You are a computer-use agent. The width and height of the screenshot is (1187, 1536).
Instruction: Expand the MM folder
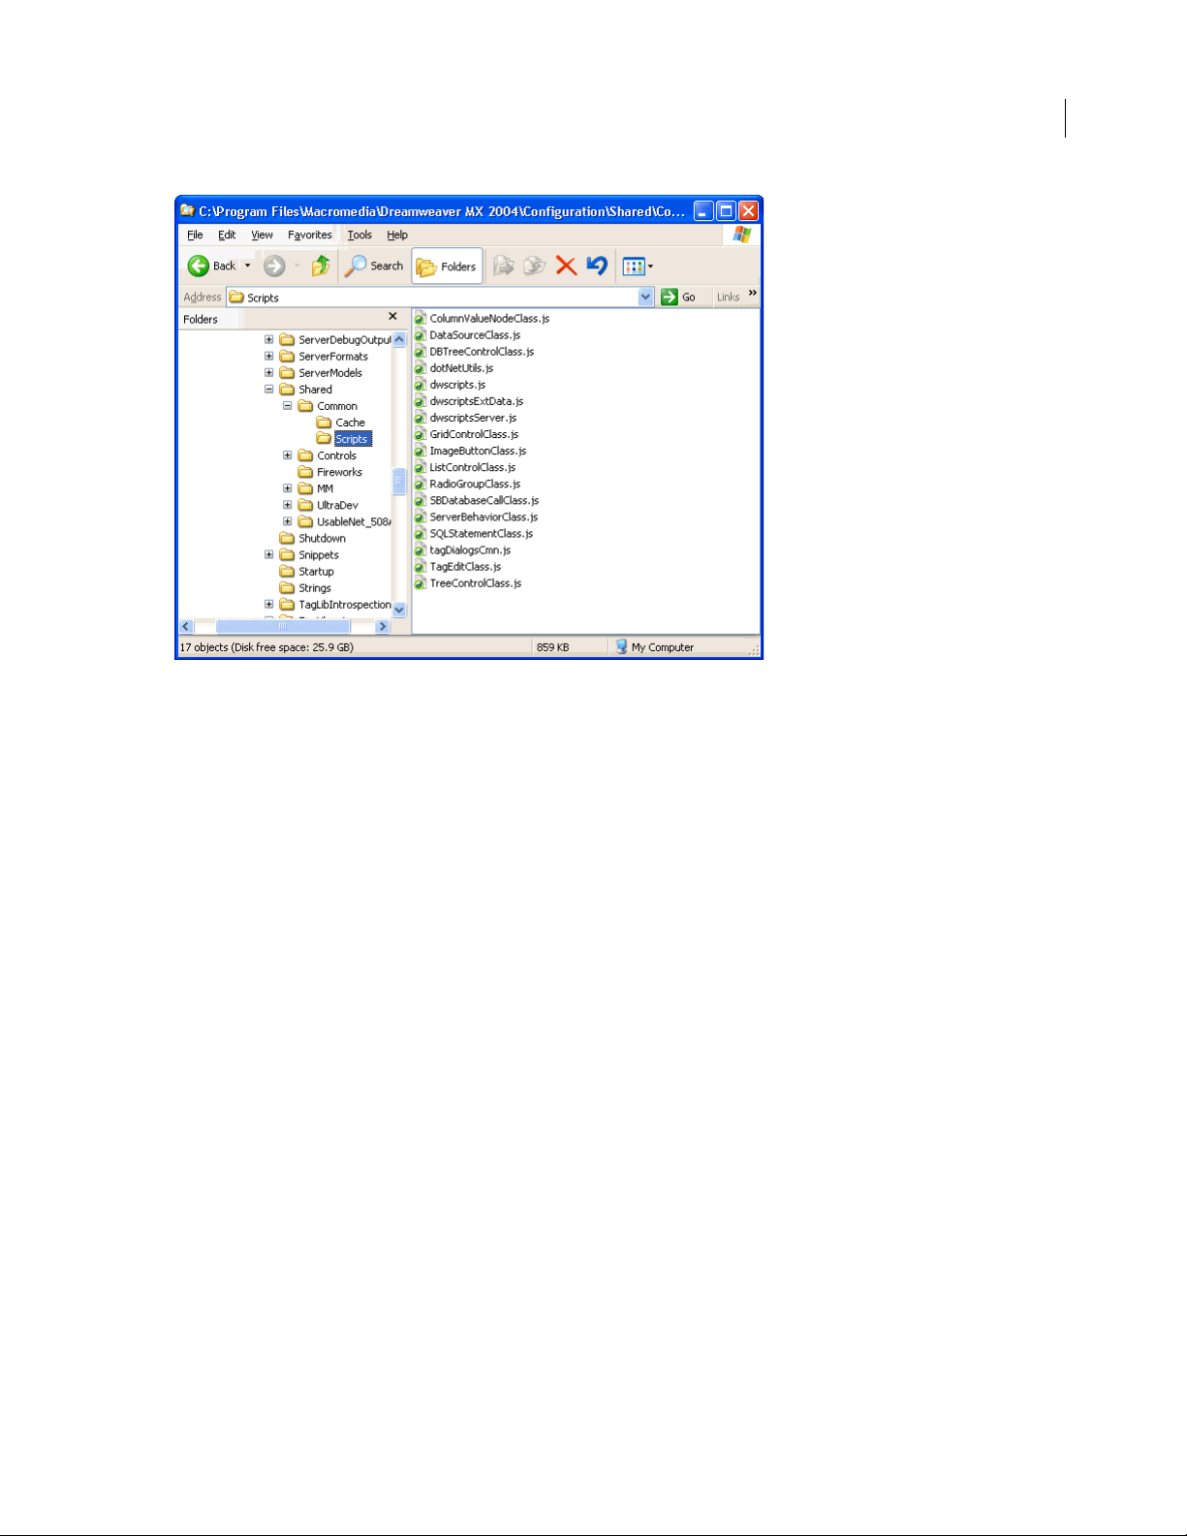[x=287, y=488]
